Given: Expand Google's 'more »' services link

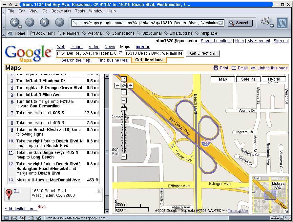Looking at the screenshot, I should pyautogui.click(x=142, y=47).
